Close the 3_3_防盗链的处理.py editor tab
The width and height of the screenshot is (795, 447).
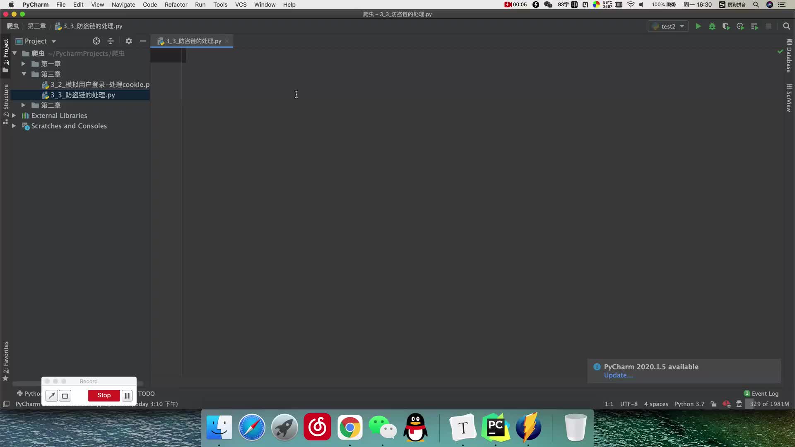pos(227,41)
